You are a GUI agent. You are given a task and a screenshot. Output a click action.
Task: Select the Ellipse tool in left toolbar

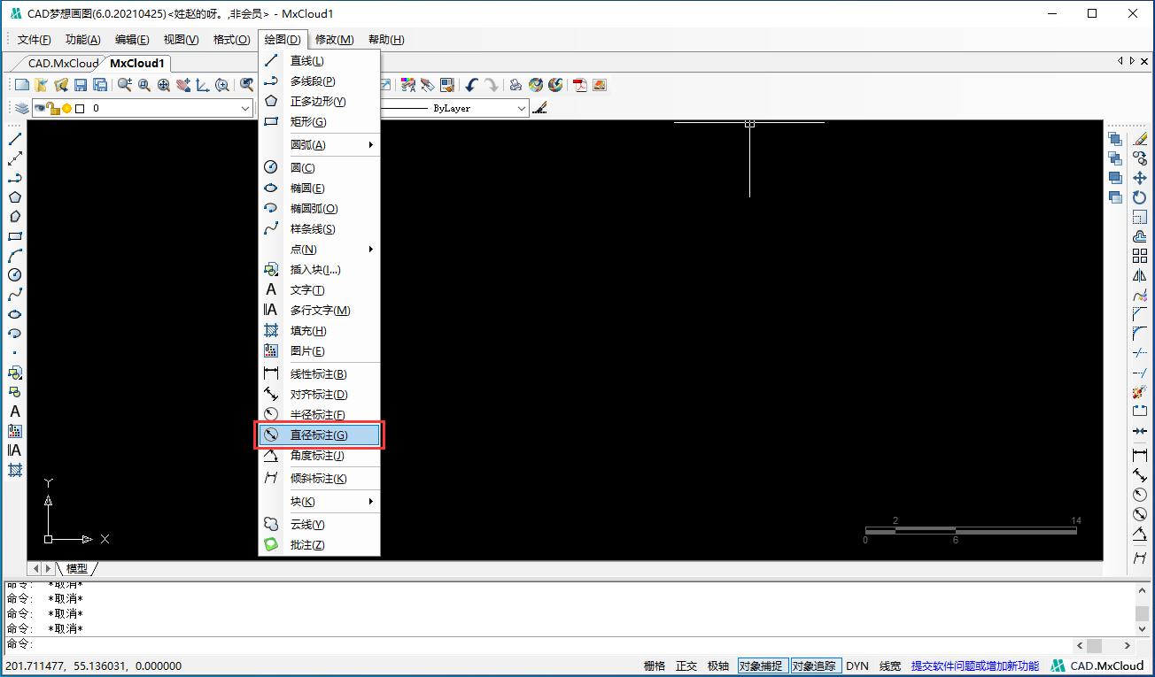tap(15, 314)
